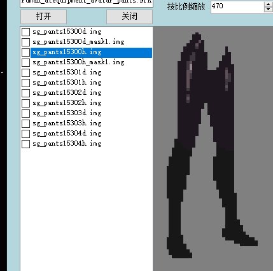The height and width of the screenshot is (271, 273).
Task: Click the pants sprite preview image
Action: (x=212, y=146)
